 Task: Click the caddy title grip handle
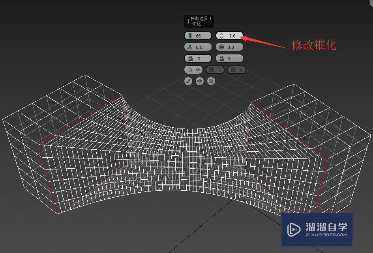click(188, 21)
